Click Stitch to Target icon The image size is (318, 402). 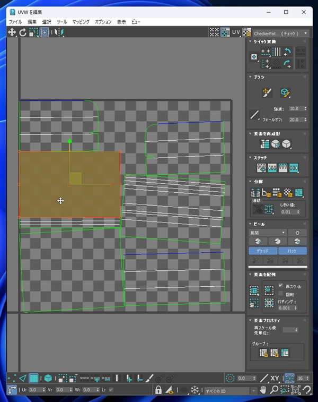pos(261,168)
